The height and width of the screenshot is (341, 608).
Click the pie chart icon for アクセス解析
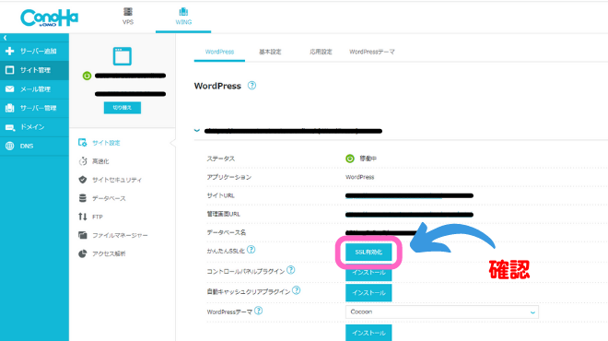click(x=83, y=253)
